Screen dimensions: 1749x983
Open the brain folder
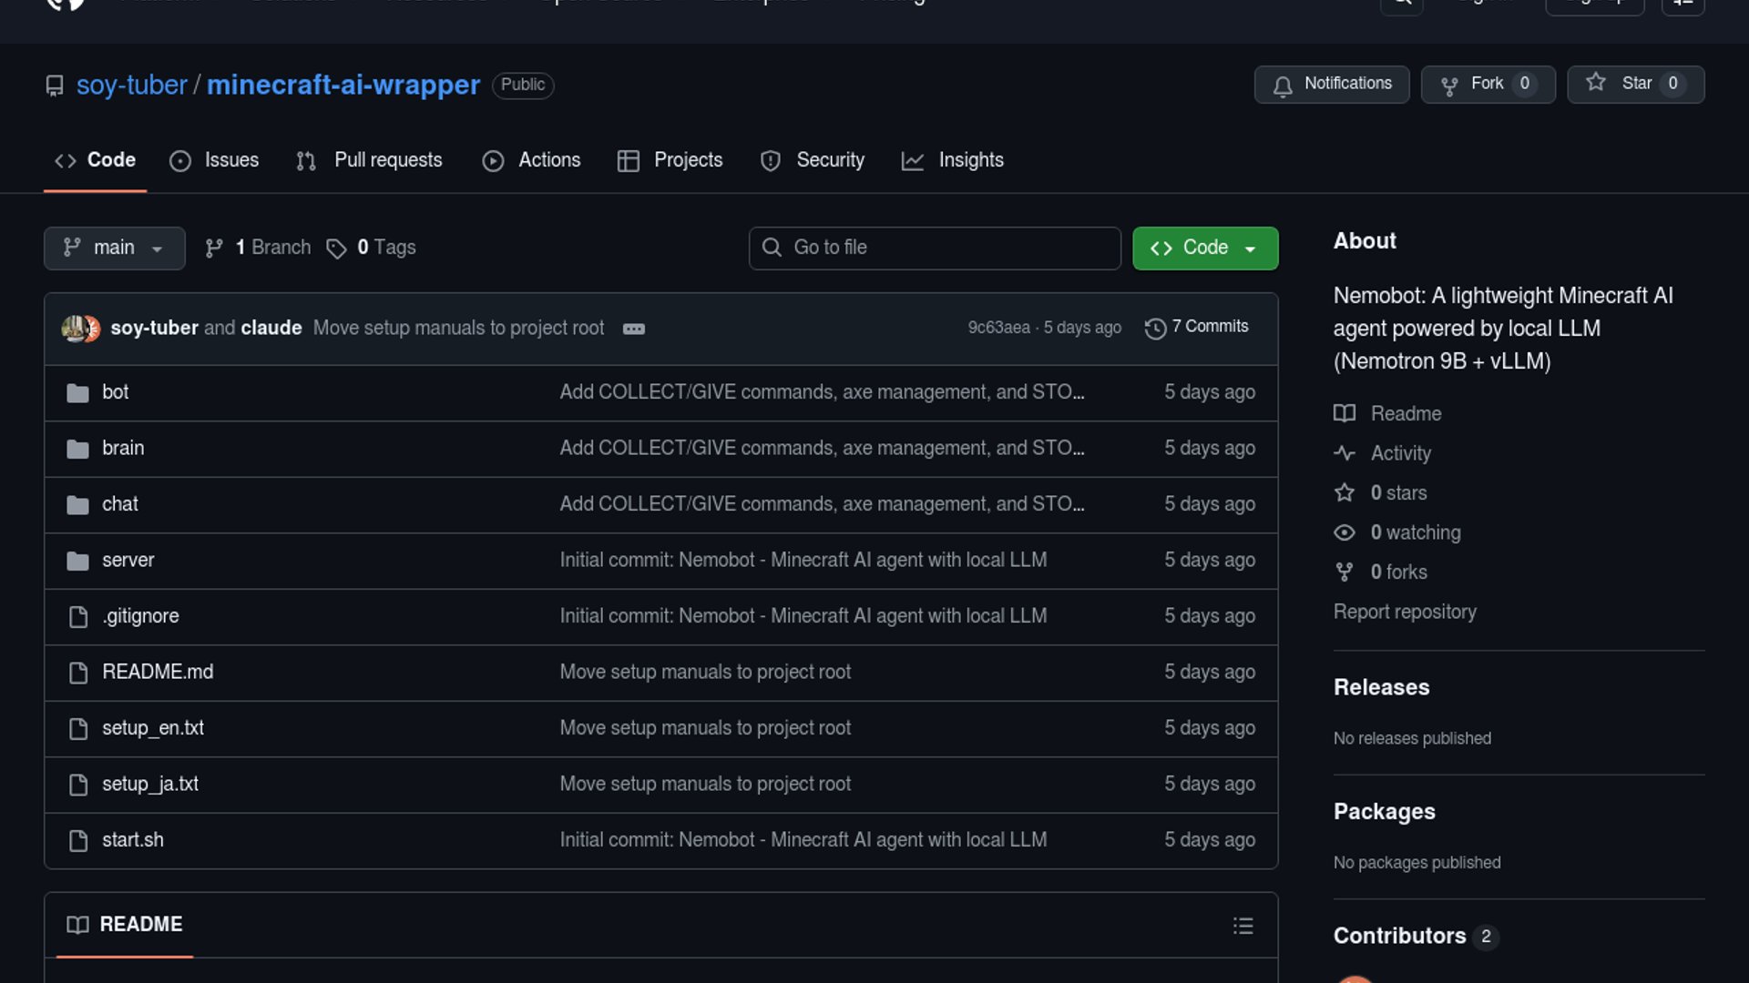123,448
